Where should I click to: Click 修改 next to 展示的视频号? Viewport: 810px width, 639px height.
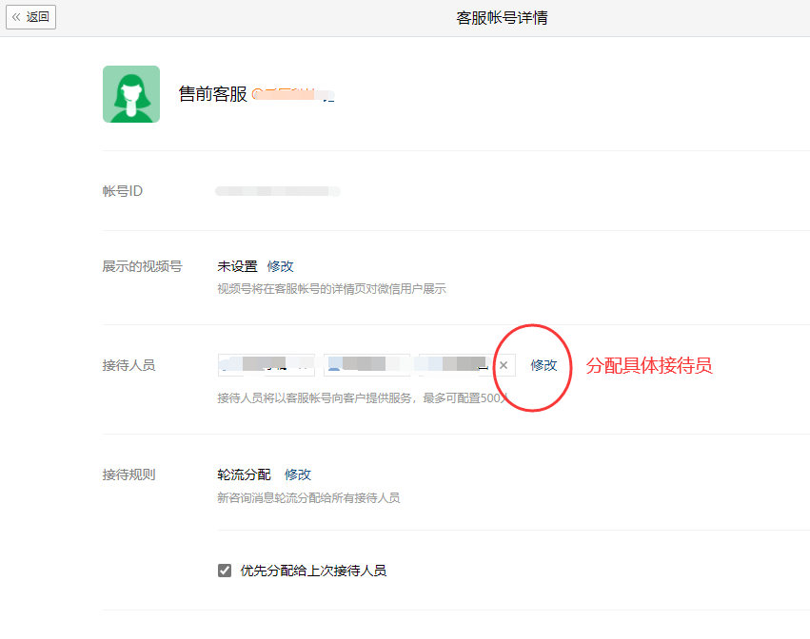click(x=281, y=266)
